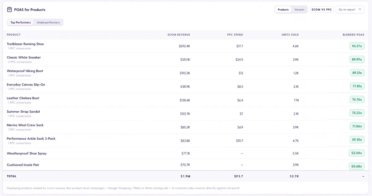Click the $192.2K revenue value

[x=185, y=73]
